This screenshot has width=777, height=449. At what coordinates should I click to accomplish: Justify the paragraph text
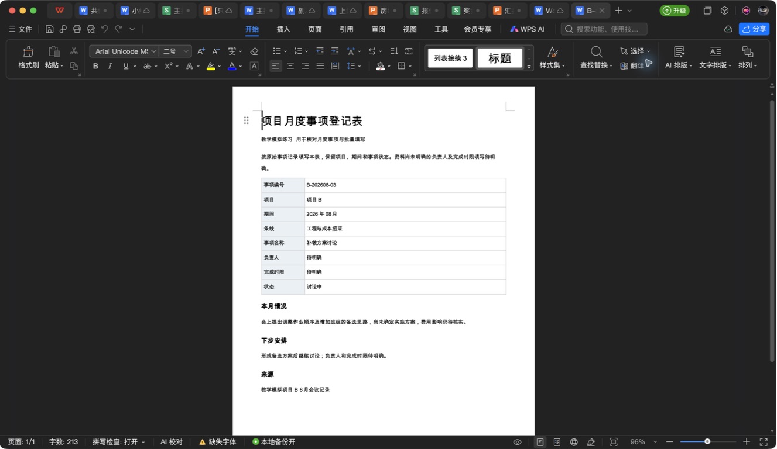(320, 66)
